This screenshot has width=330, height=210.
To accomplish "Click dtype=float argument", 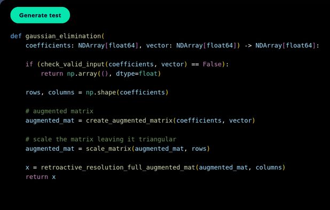I will pos(137,74).
